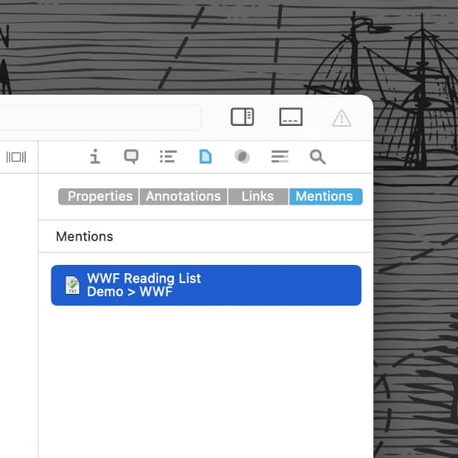Open the concordance lines inspector

(280, 156)
